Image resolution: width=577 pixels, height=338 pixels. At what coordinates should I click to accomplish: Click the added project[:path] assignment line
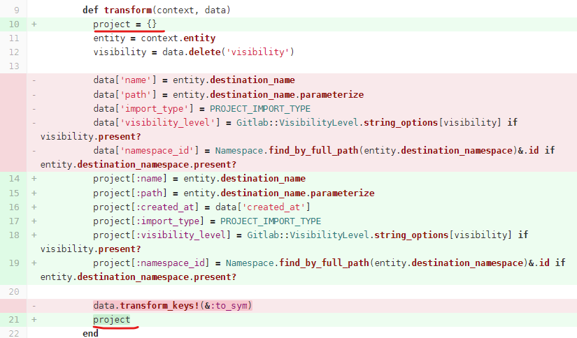click(x=234, y=193)
